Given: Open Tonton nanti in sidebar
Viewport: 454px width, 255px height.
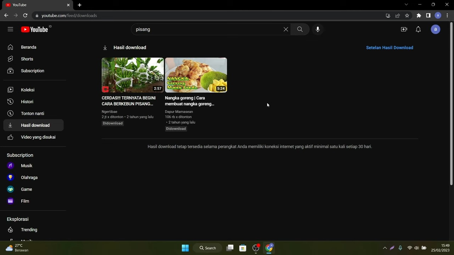Looking at the screenshot, I should click(x=34, y=113).
